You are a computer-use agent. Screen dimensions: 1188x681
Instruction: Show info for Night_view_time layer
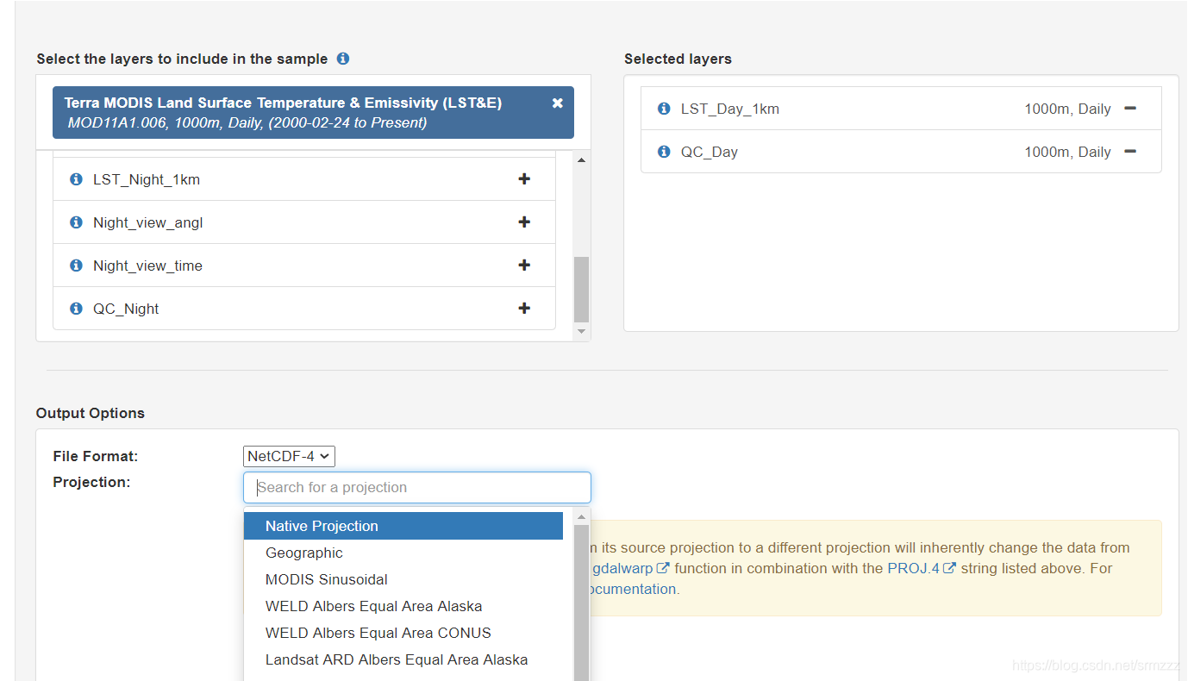click(76, 266)
